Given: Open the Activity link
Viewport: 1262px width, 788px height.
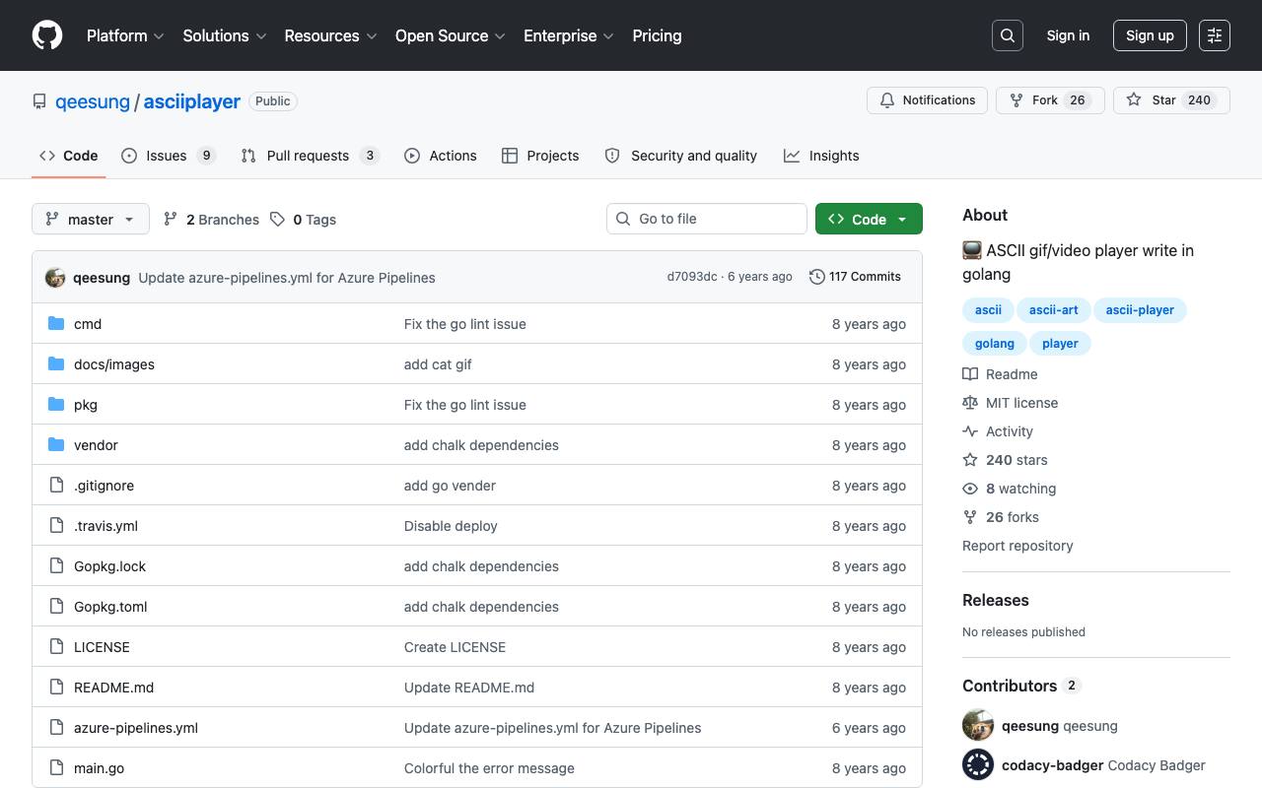Looking at the screenshot, I should pyautogui.click(x=998, y=431).
